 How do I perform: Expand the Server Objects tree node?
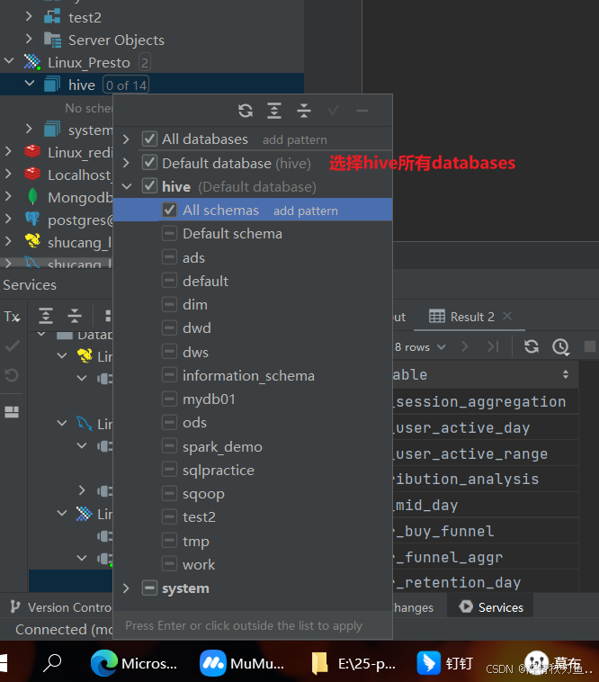(29, 39)
